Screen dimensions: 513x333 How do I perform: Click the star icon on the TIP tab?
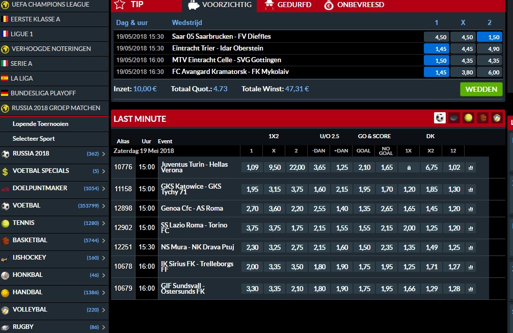(120, 5)
